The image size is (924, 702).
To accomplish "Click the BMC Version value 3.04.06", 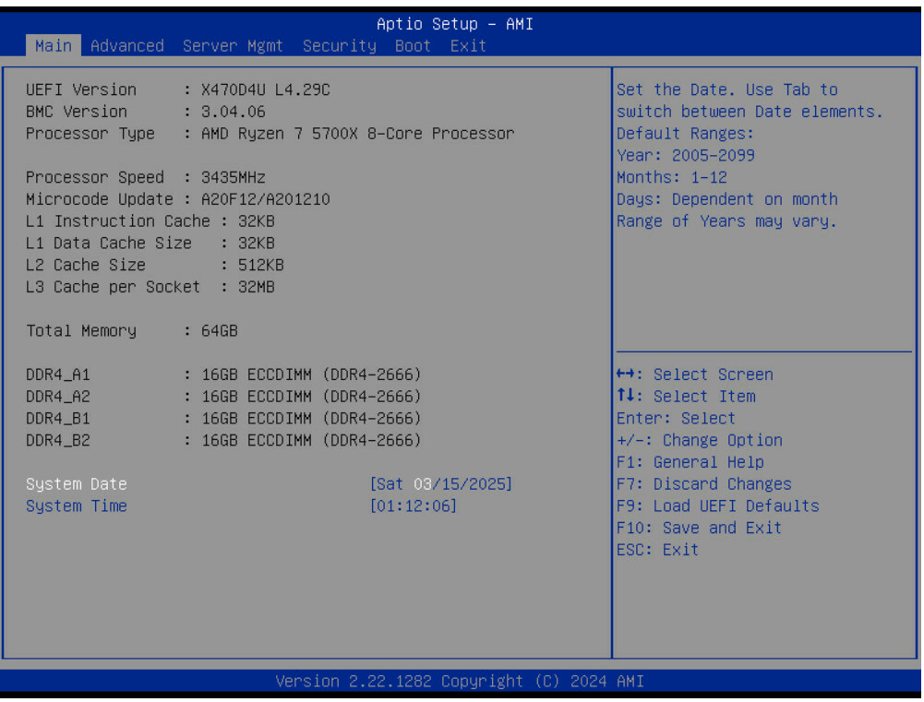I will pyautogui.click(x=234, y=112).
